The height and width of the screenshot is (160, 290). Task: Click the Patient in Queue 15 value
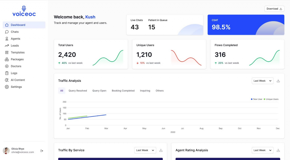(x=152, y=27)
